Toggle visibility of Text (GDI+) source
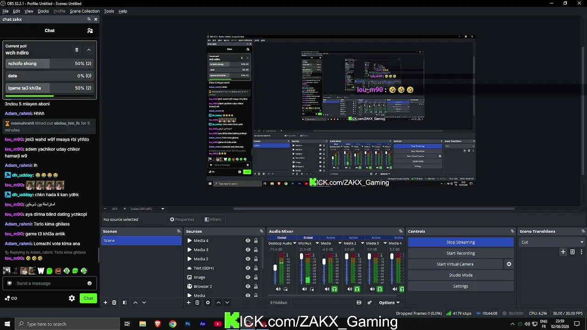This screenshot has height=330, width=587. click(248, 268)
